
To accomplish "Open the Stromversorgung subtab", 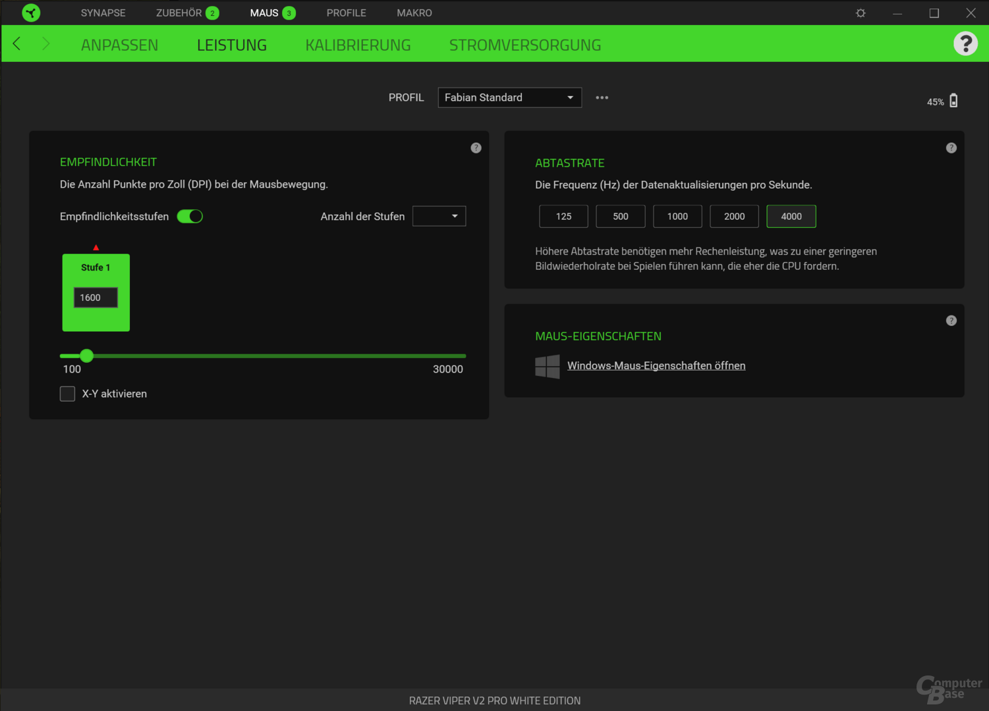I will [525, 45].
